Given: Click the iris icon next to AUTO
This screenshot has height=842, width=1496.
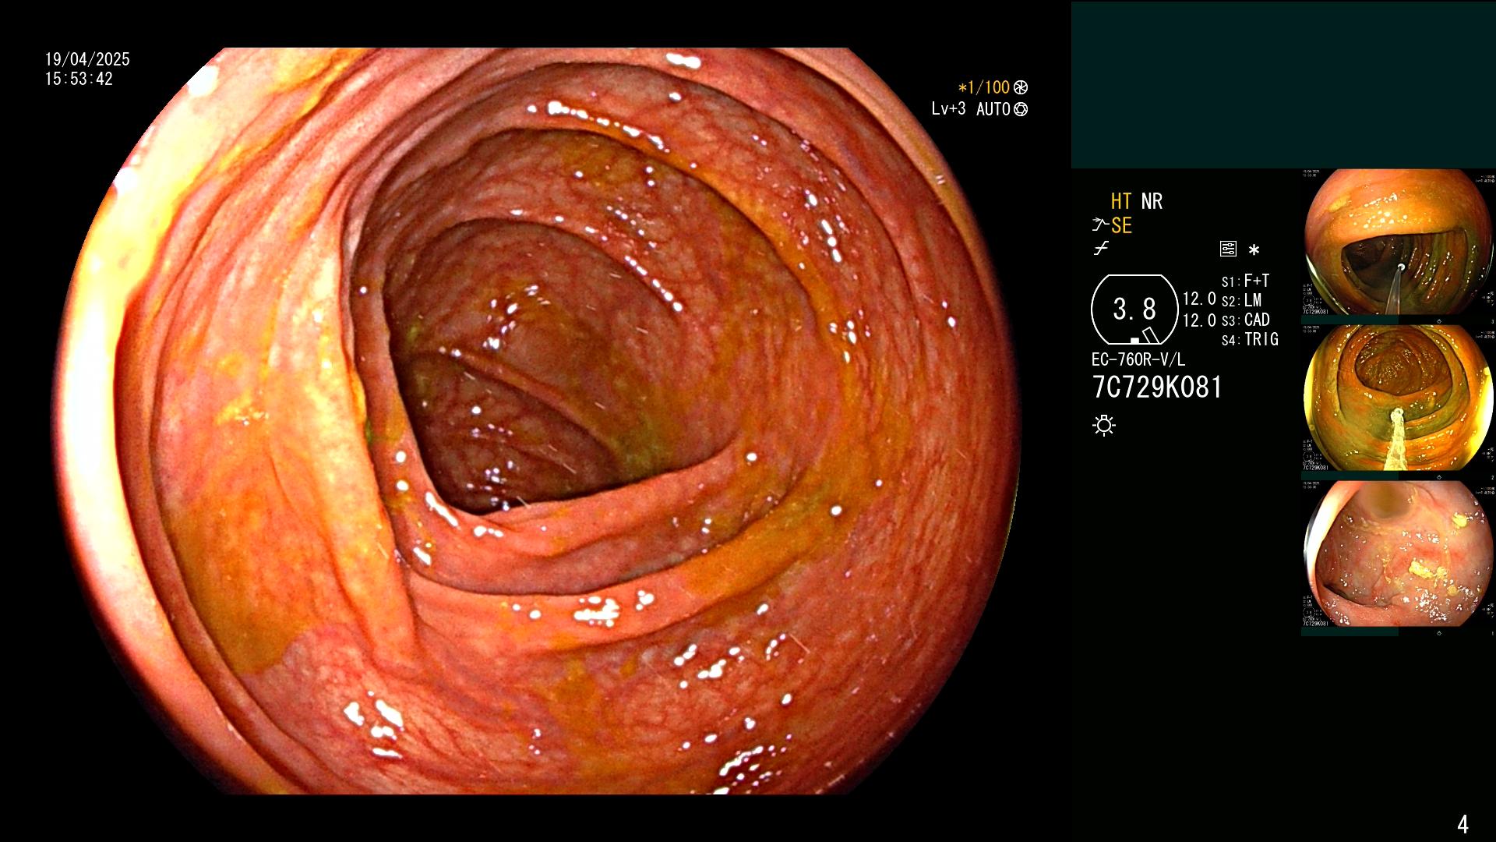Looking at the screenshot, I should point(1021,109).
